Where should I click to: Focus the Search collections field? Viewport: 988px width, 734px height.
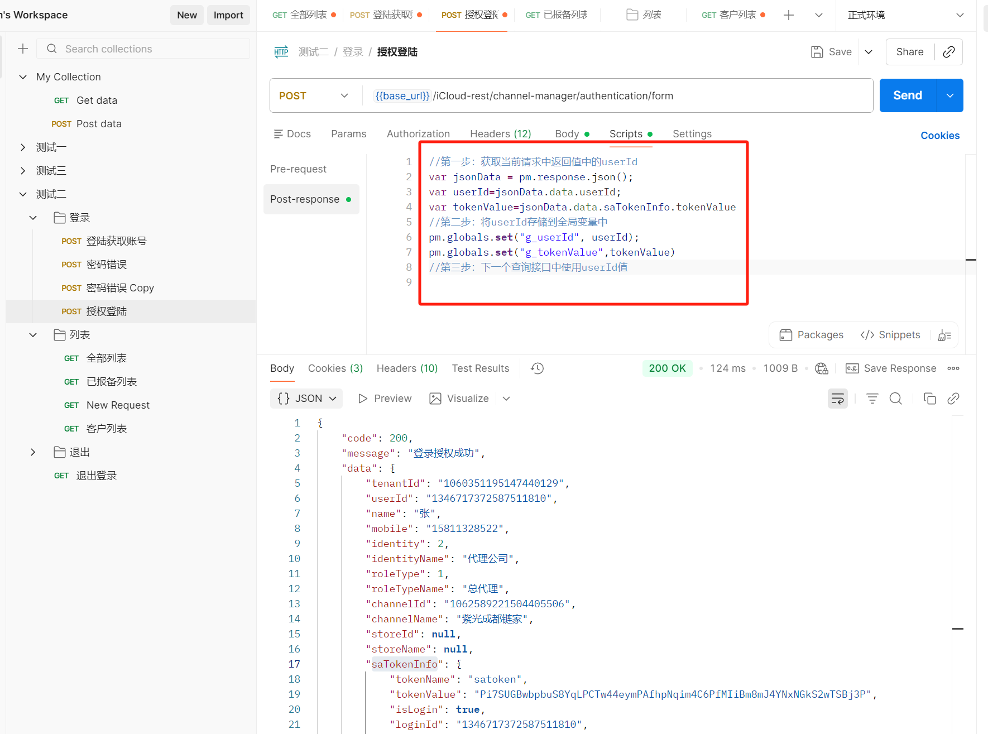click(x=143, y=49)
